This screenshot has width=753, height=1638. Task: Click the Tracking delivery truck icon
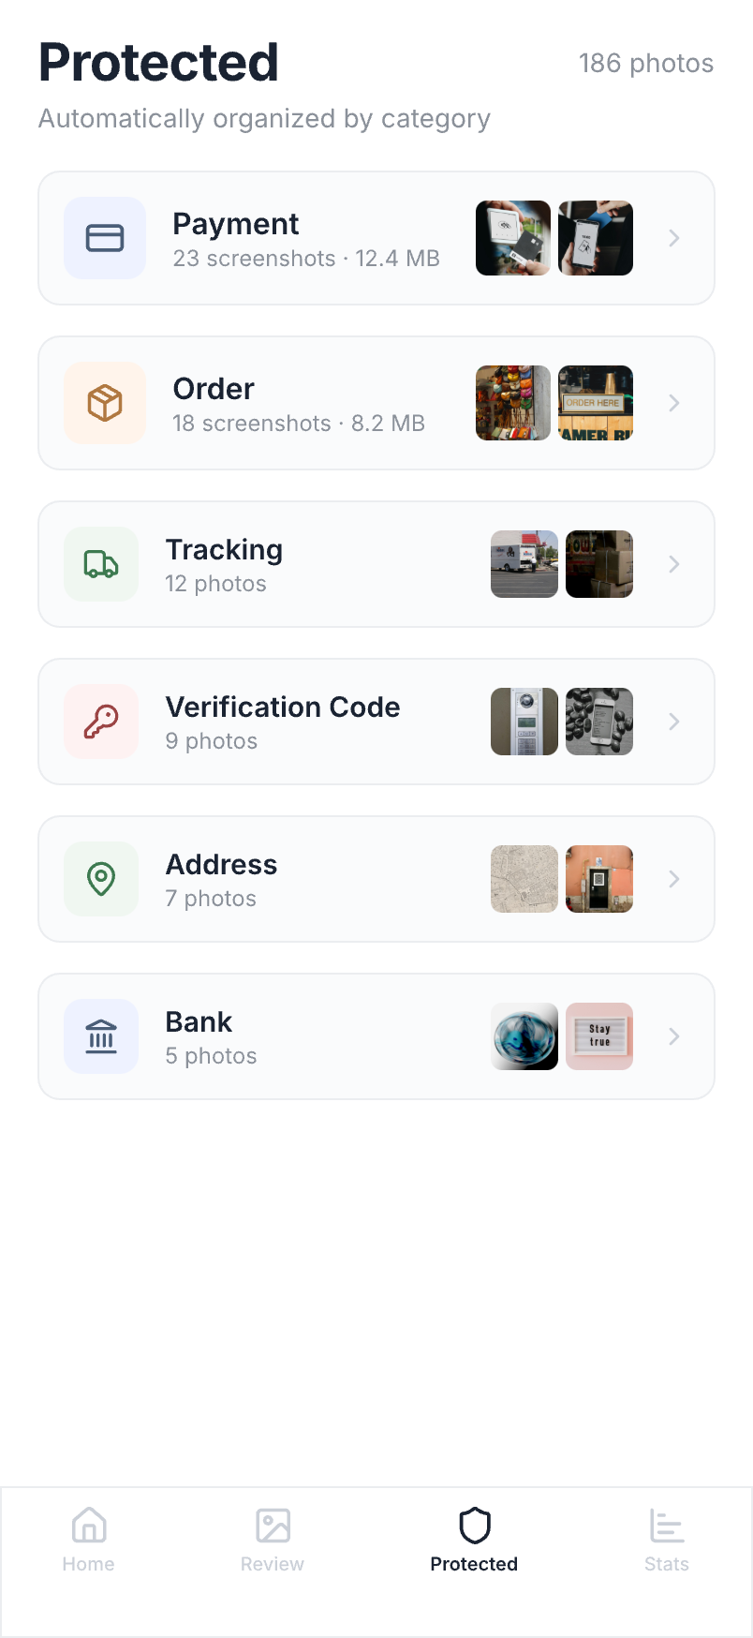coord(101,564)
